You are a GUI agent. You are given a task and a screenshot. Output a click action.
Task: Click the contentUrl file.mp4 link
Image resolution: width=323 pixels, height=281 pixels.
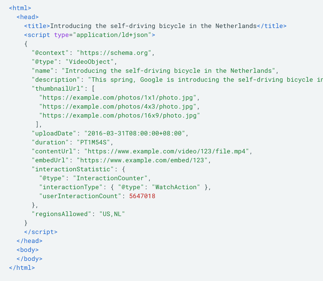(168, 151)
